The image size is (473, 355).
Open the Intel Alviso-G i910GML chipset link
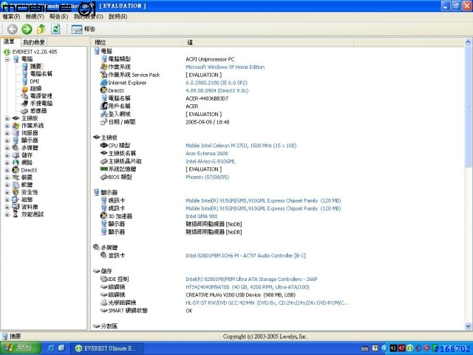pyautogui.click(x=210, y=161)
